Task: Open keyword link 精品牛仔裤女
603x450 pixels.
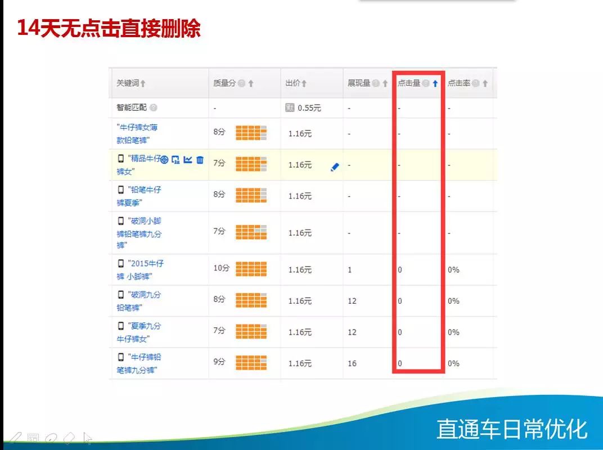Action: click(138, 165)
